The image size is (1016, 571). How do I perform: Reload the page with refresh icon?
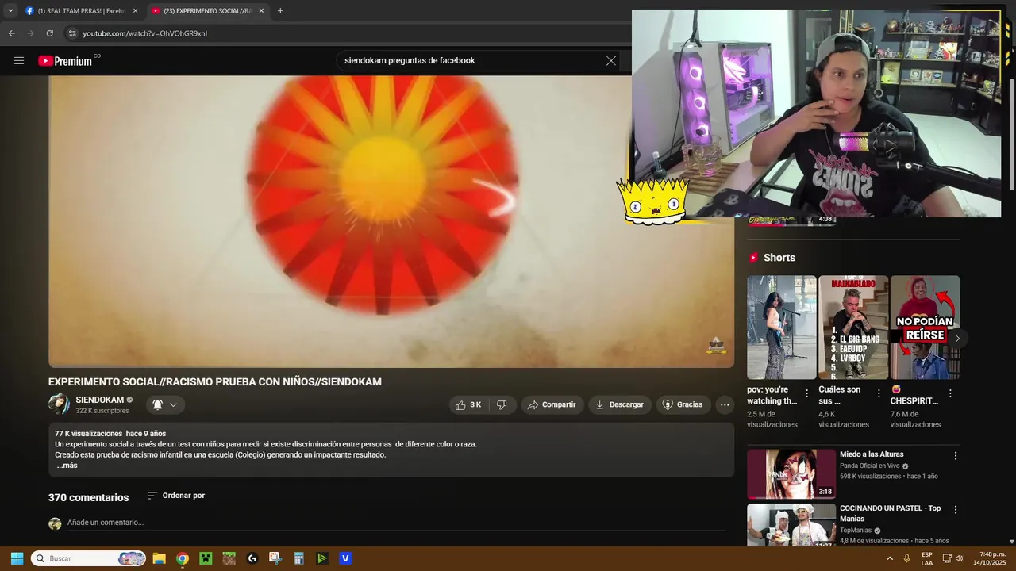click(49, 33)
